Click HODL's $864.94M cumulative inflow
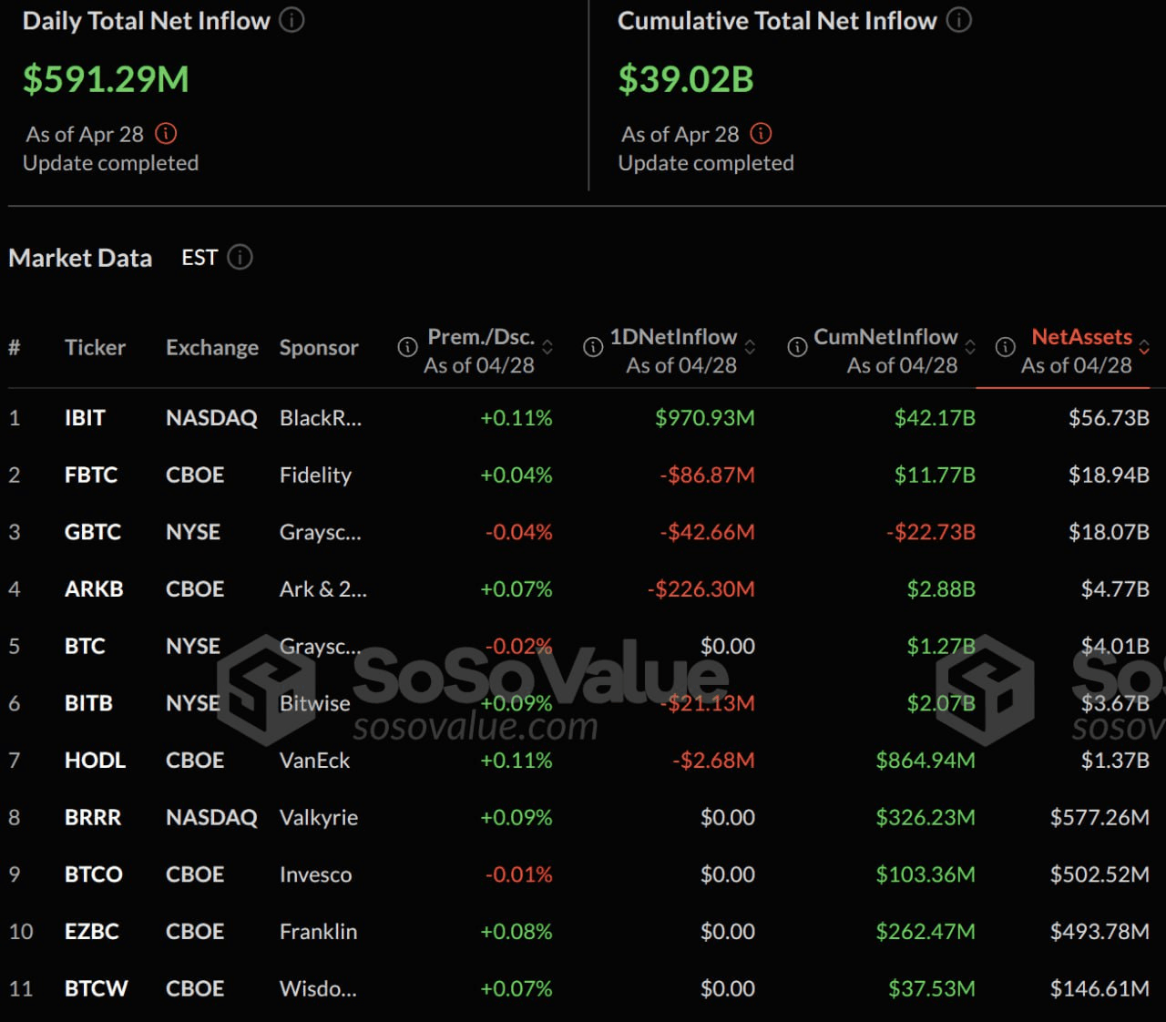 tap(926, 761)
